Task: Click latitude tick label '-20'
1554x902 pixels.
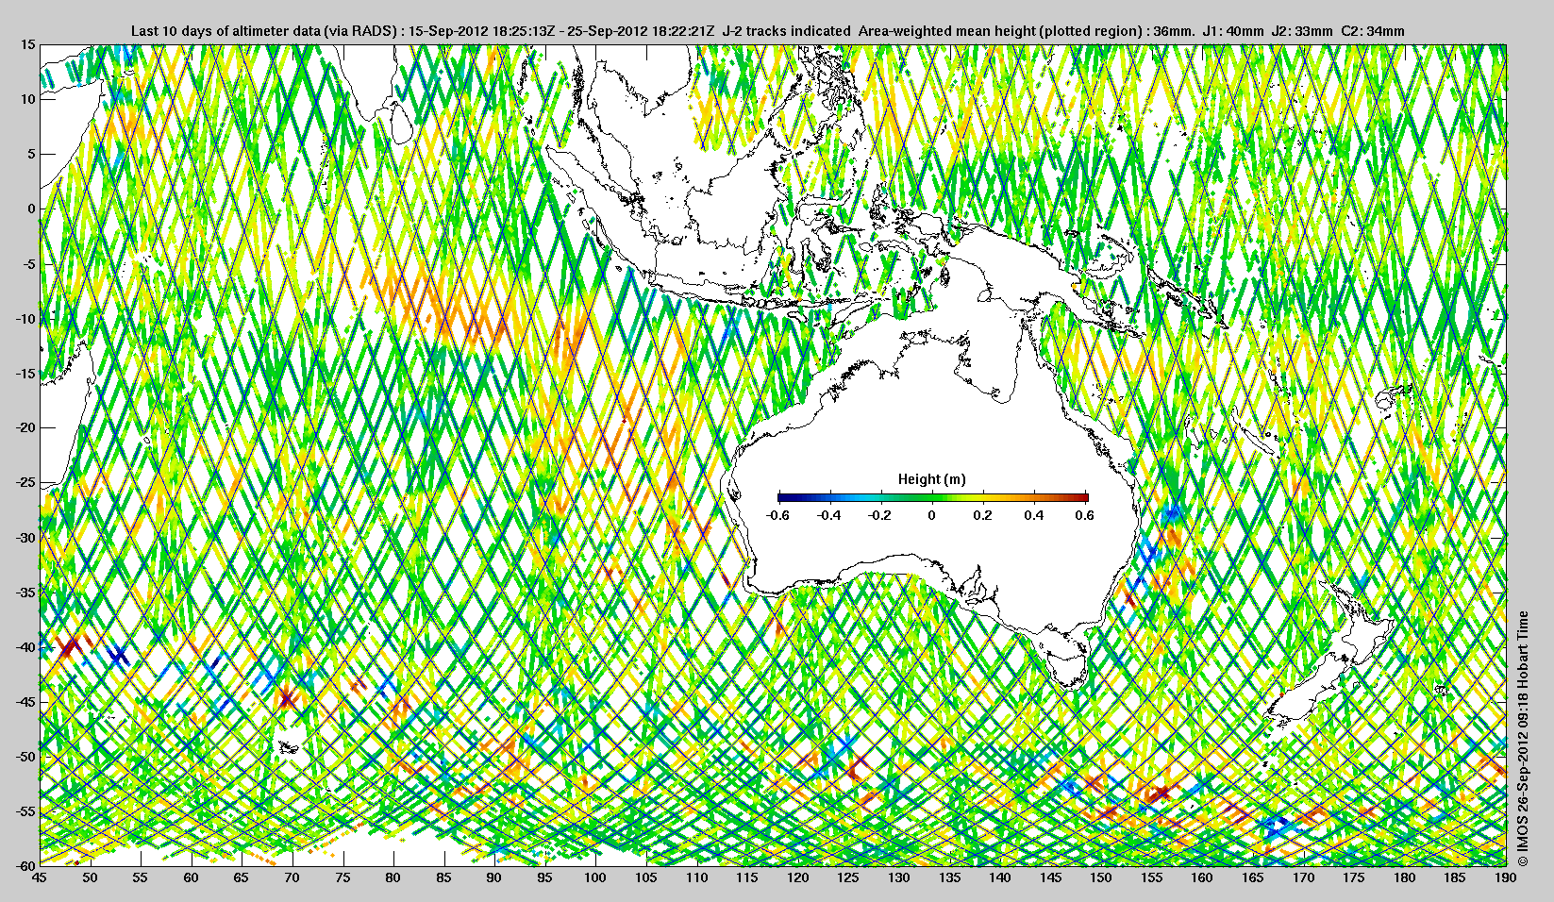Action: 25,427
